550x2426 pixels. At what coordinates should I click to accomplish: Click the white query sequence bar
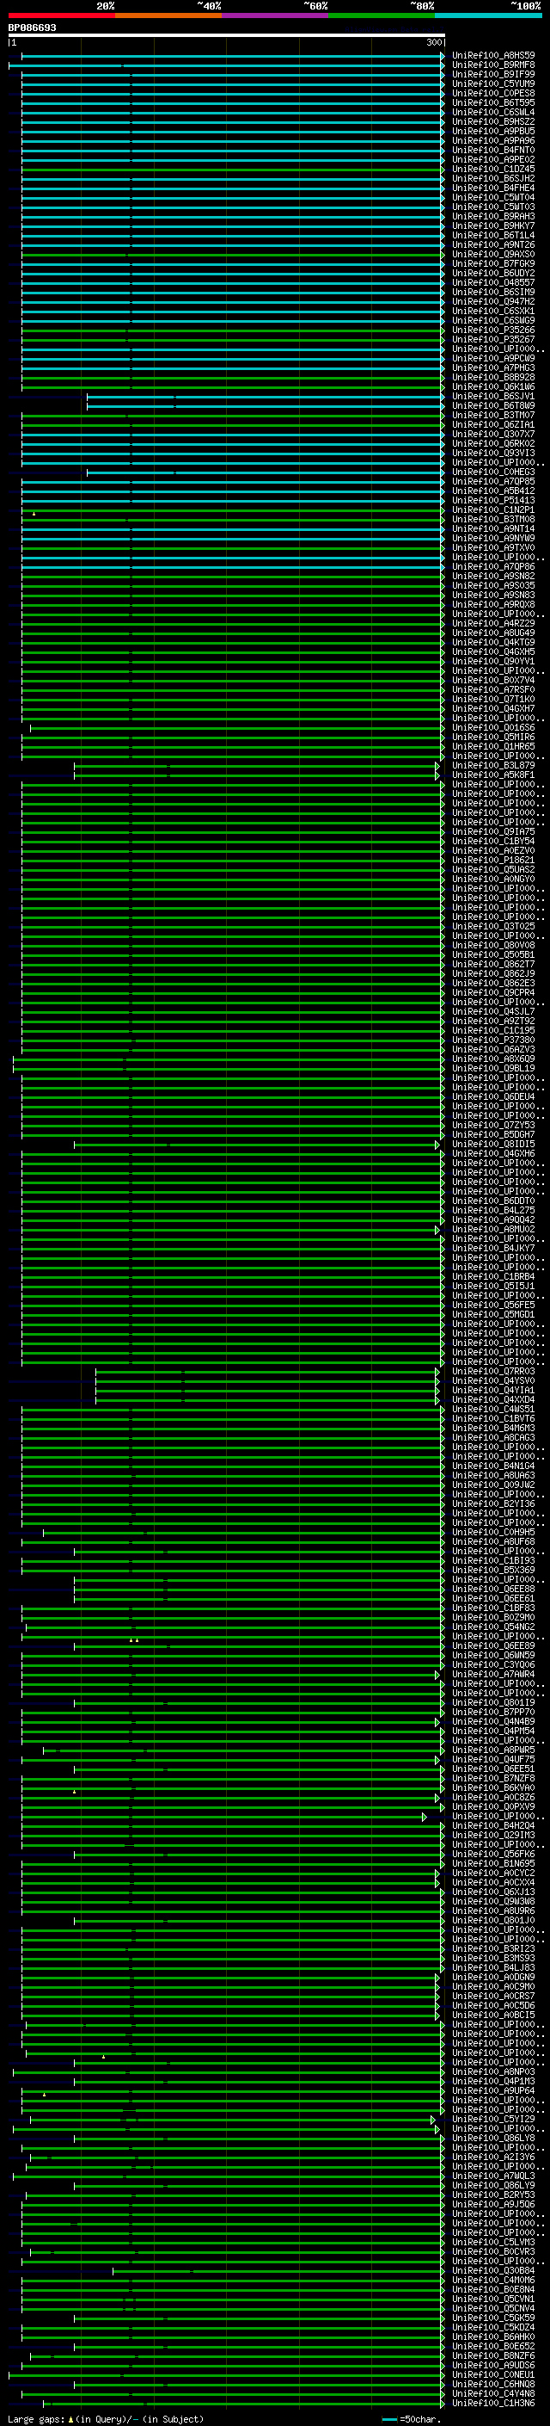click(226, 34)
